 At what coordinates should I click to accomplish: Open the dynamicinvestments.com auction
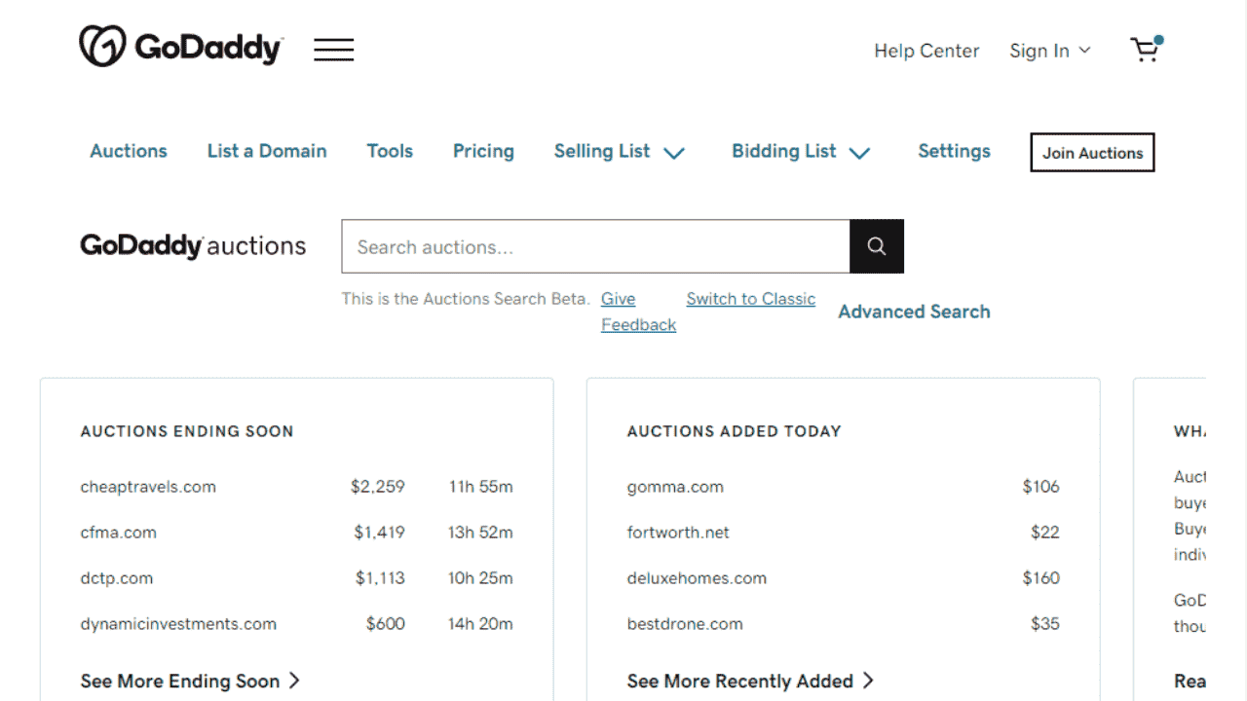(178, 624)
